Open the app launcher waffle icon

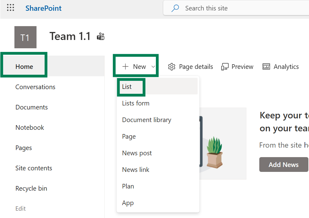pyautogui.click(x=10, y=7)
